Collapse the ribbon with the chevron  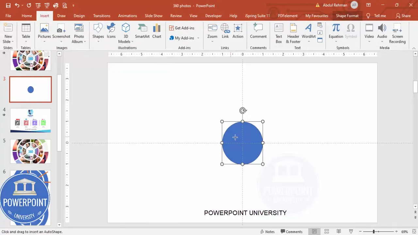coord(414,48)
